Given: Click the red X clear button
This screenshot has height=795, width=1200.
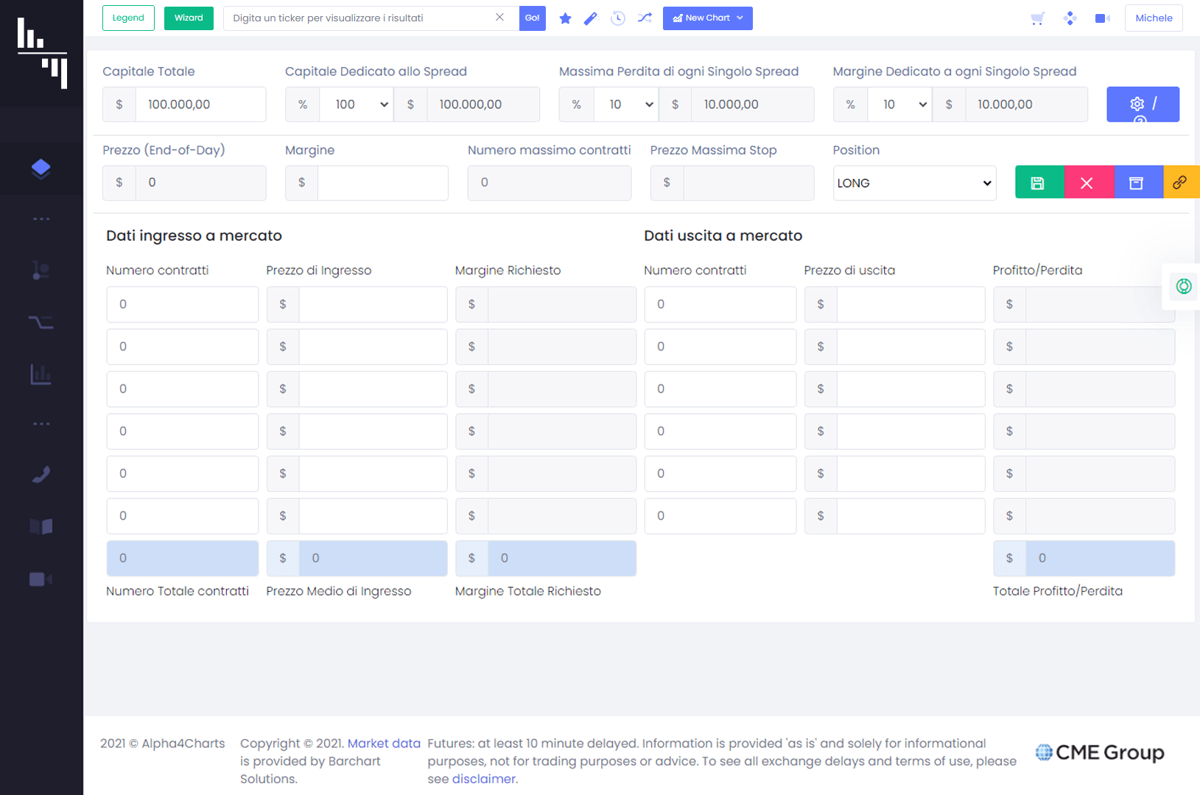Looking at the screenshot, I should pos(1087,183).
